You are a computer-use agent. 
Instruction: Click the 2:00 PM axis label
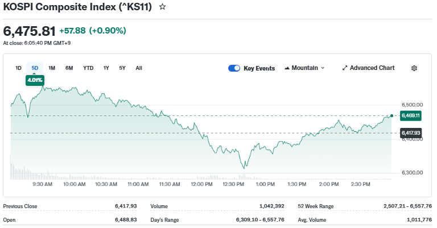[329, 184]
